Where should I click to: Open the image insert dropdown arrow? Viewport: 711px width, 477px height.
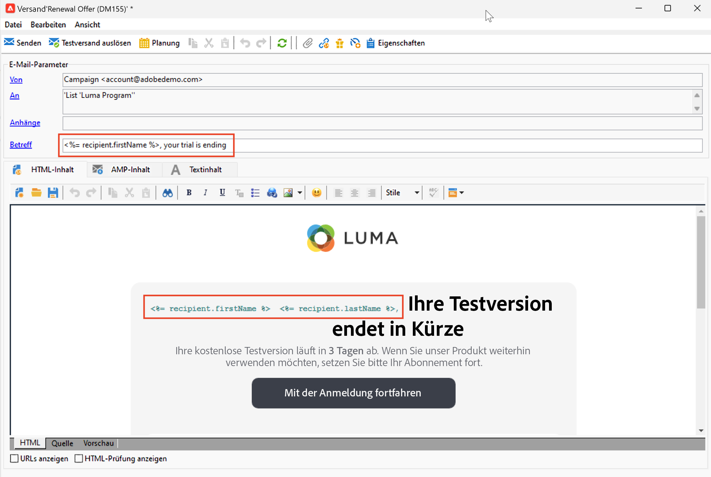(x=300, y=192)
